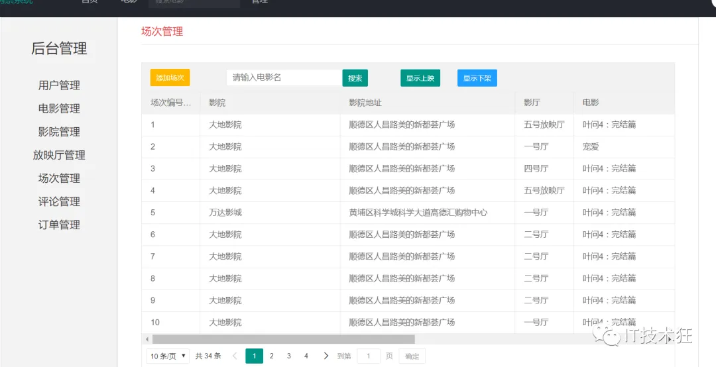Click the 确定 pagination button
This screenshot has height=367, width=716.
[x=412, y=356]
